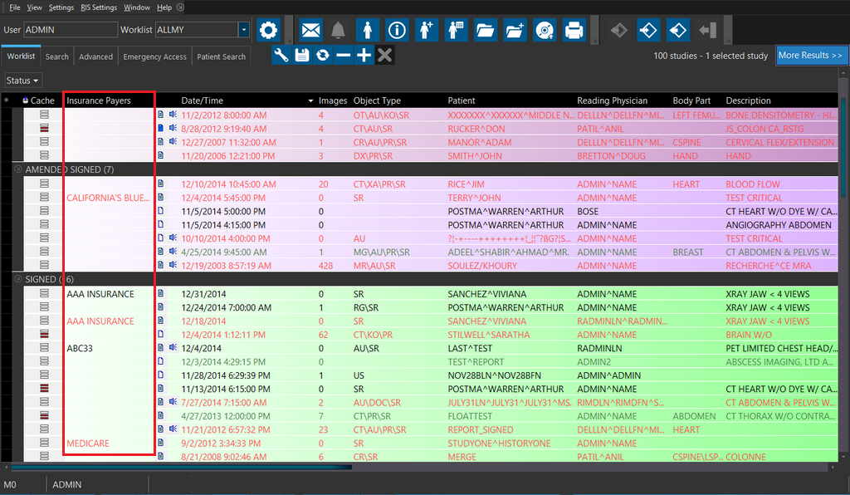The image size is (850, 495).
Task: Click the wrench tool icon
Action: tap(281, 56)
